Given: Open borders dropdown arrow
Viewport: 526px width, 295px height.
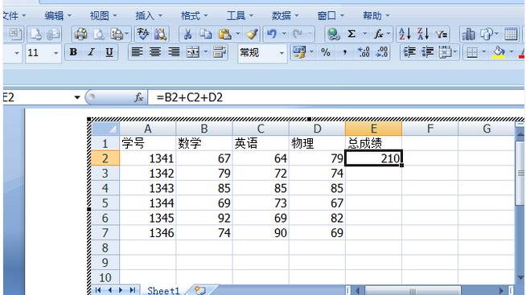Looking at the screenshot, I should pos(483,52).
